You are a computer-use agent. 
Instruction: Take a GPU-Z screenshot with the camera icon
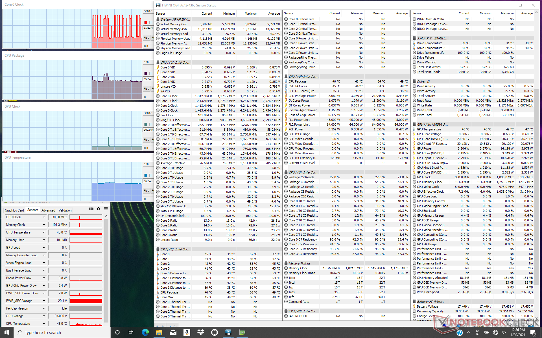[x=91, y=209]
